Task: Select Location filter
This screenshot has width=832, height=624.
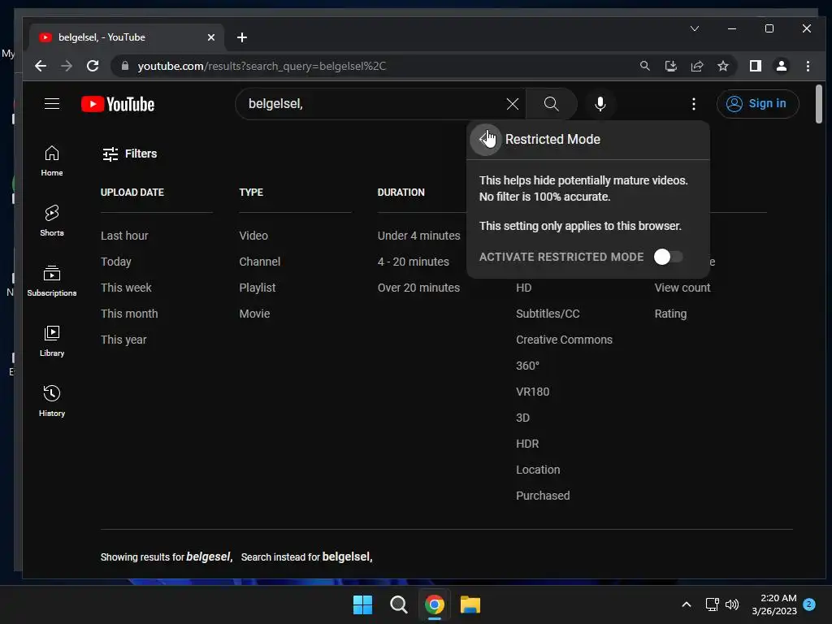Action: 538,470
